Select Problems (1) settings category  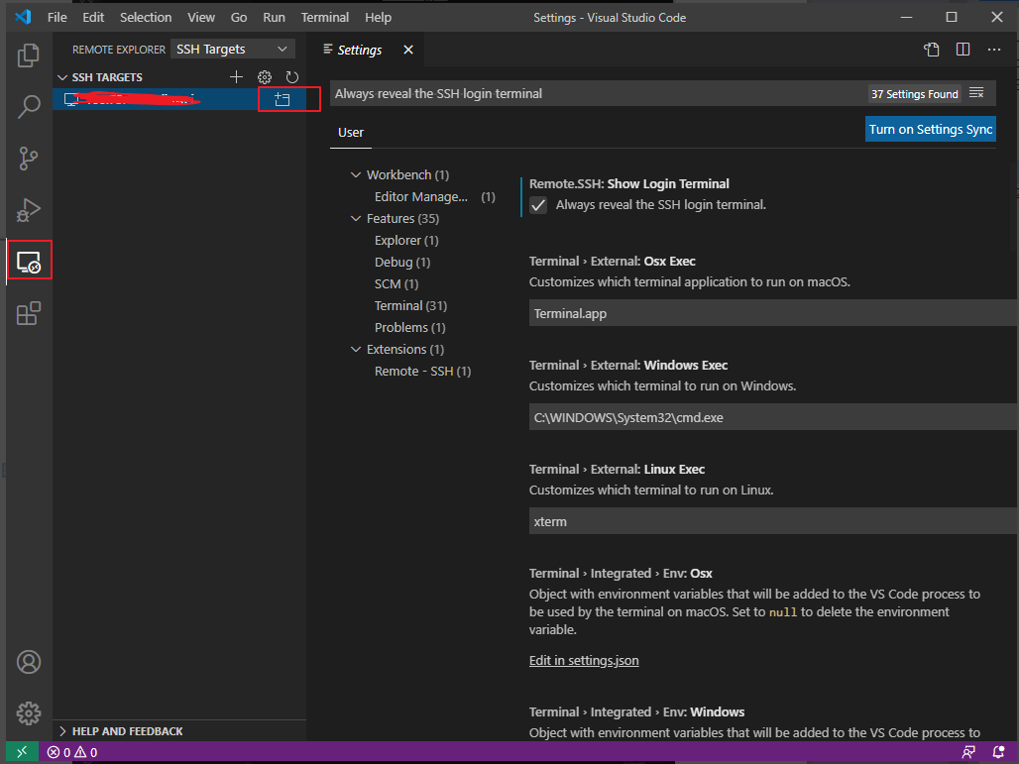[410, 327]
